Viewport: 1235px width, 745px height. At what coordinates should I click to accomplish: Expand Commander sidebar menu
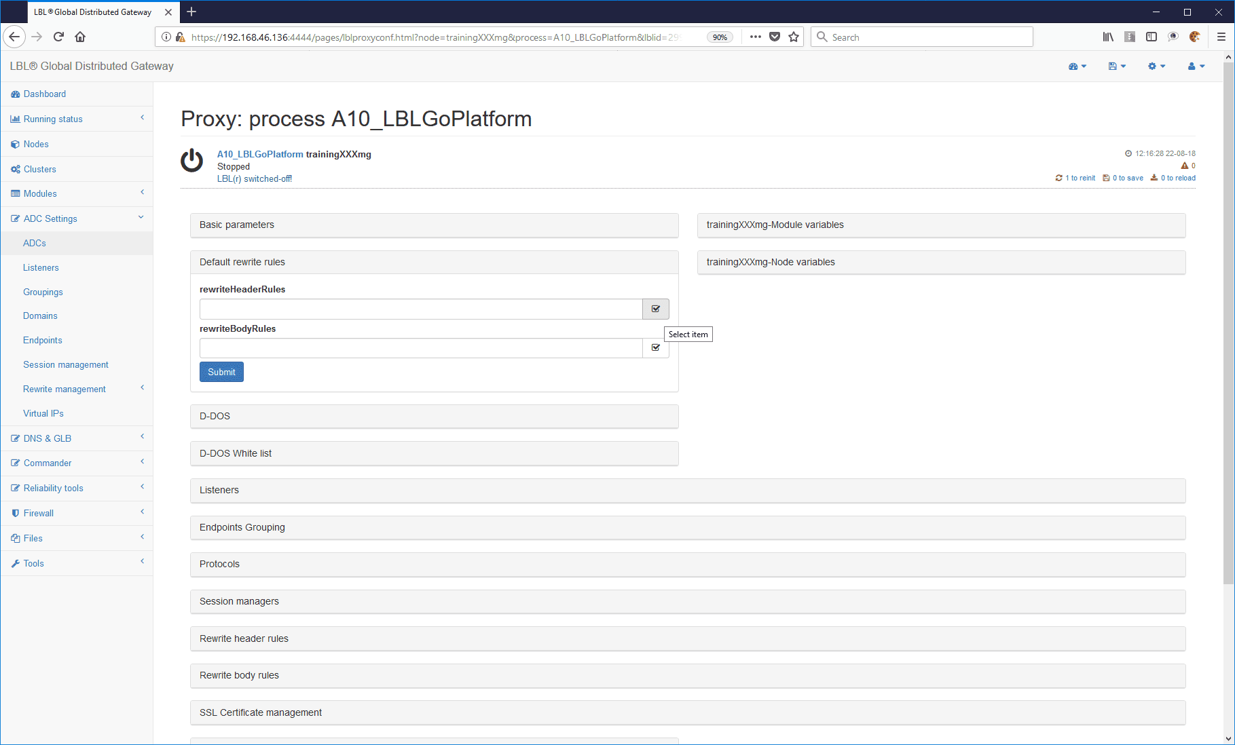coord(77,463)
